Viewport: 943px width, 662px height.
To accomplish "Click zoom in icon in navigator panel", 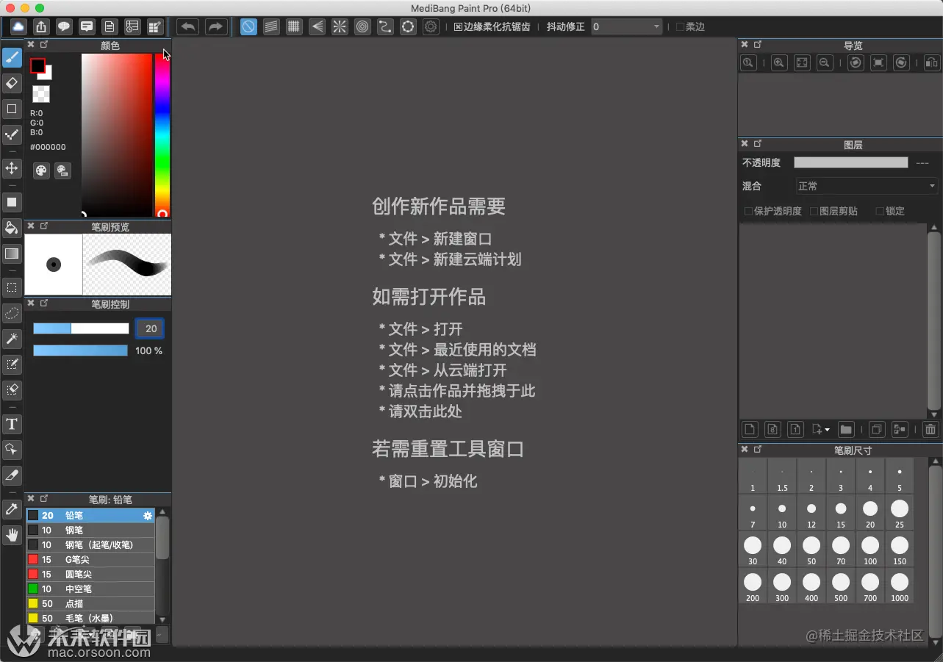I will click(779, 62).
